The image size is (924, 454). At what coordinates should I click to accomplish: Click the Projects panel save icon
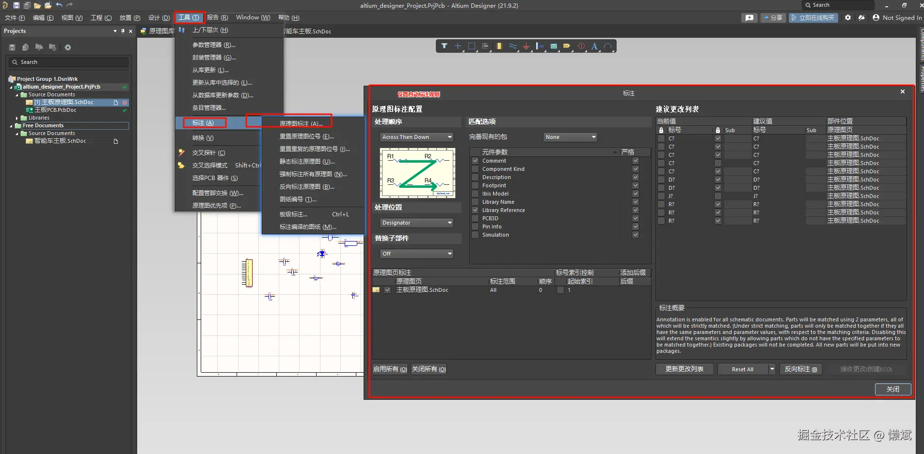click(12, 47)
